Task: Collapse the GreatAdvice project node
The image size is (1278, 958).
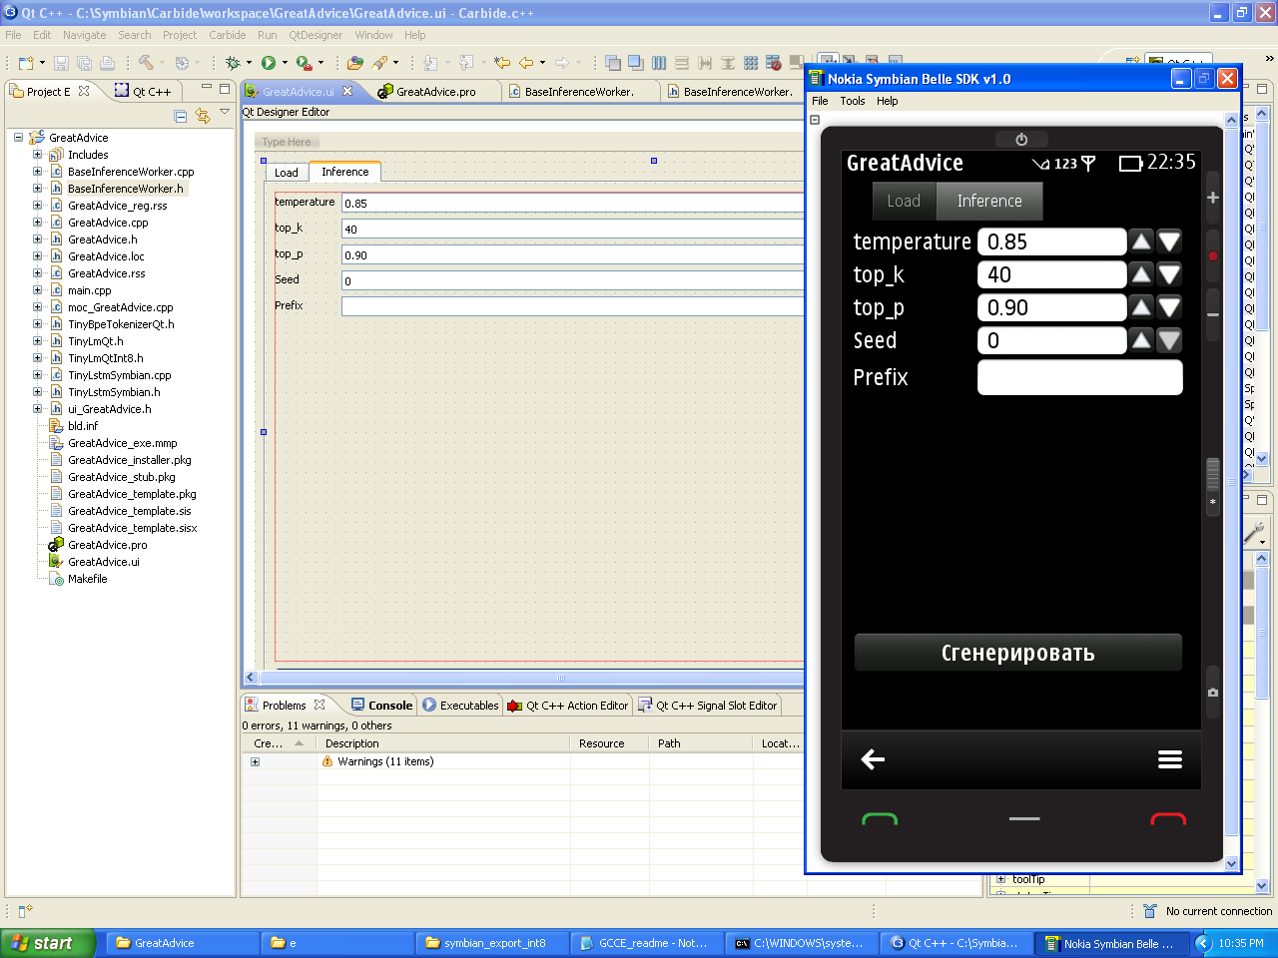Action: coord(18,138)
